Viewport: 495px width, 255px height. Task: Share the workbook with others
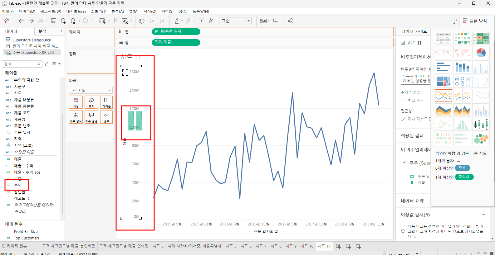point(290,21)
